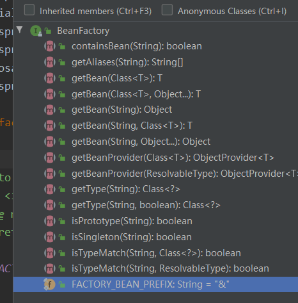The height and width of the screenshot is (303, 298).
Task: Click method icon of isTypeMatch(String, Class<?>)
Action: coord(50,253)
